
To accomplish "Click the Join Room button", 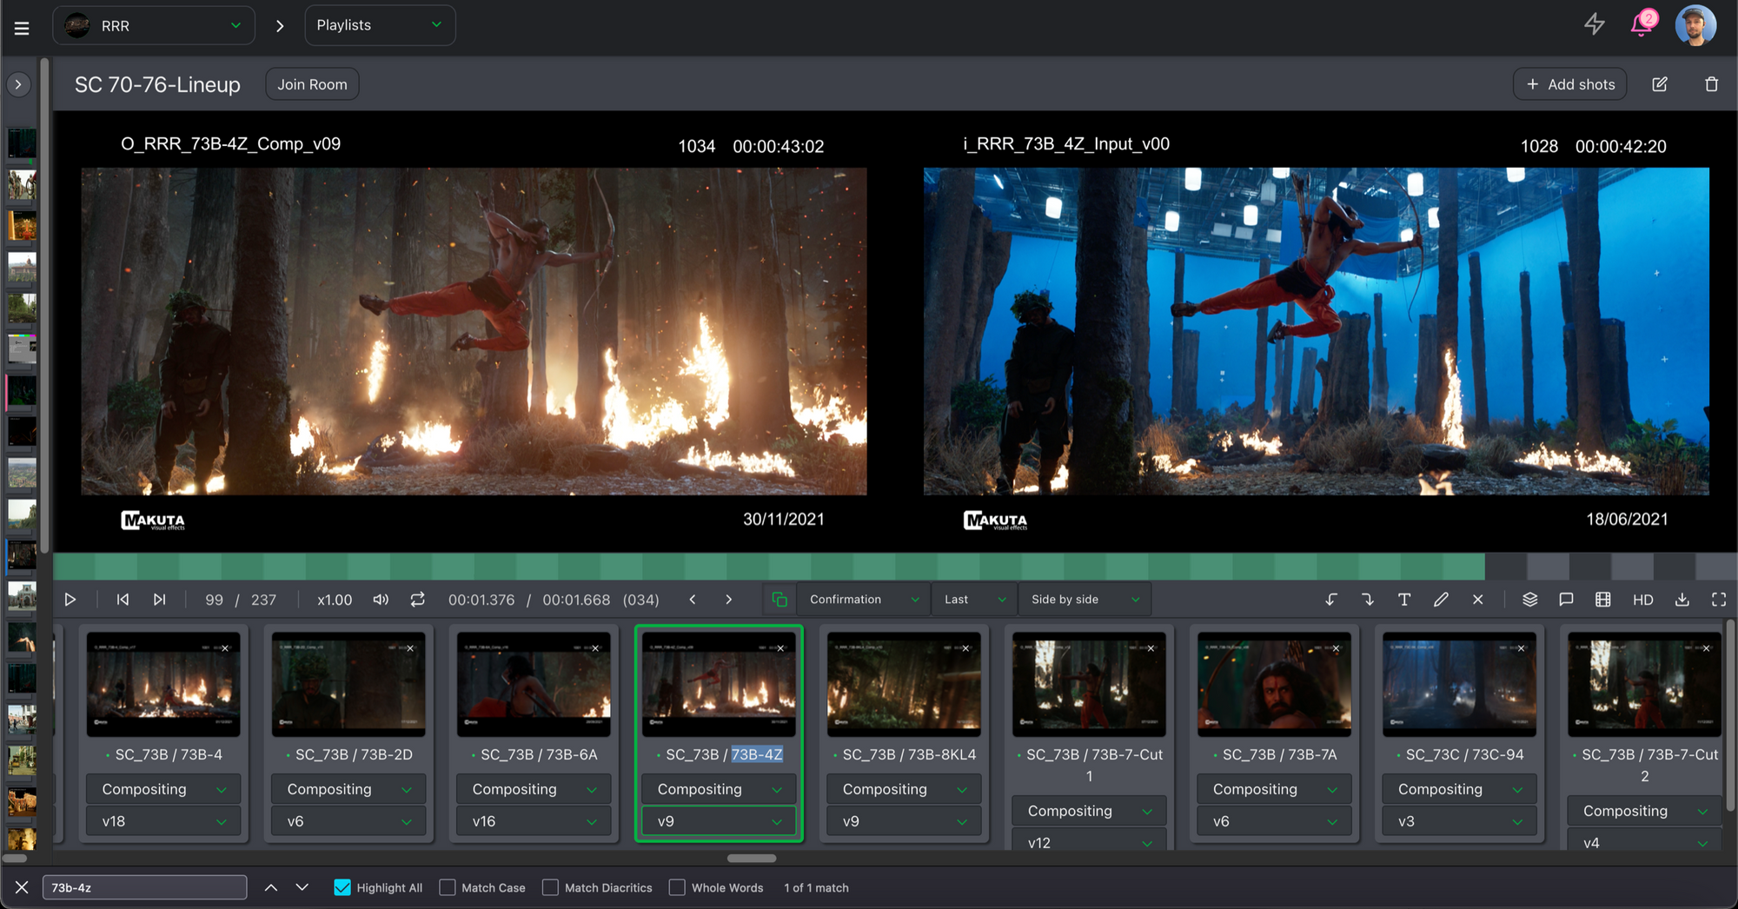I will click(312, 84).
